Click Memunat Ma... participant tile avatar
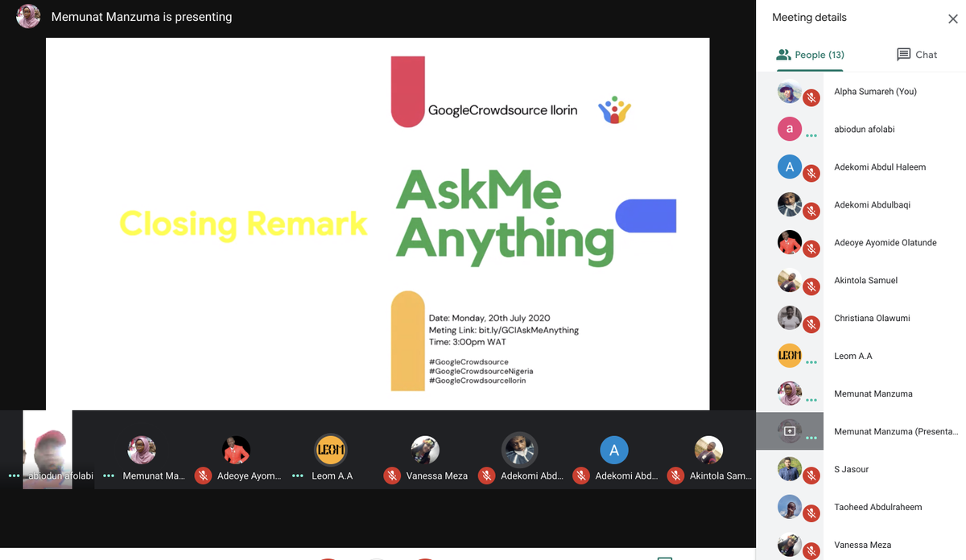966x560 pixels. pos(142,451)
